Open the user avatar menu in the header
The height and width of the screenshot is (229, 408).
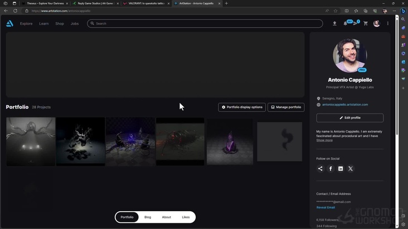(377, 23)
